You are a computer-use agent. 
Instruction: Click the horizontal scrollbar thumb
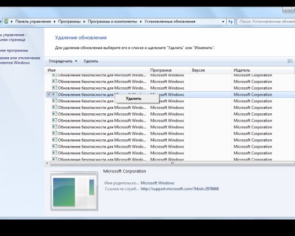(x=172, y=164)
